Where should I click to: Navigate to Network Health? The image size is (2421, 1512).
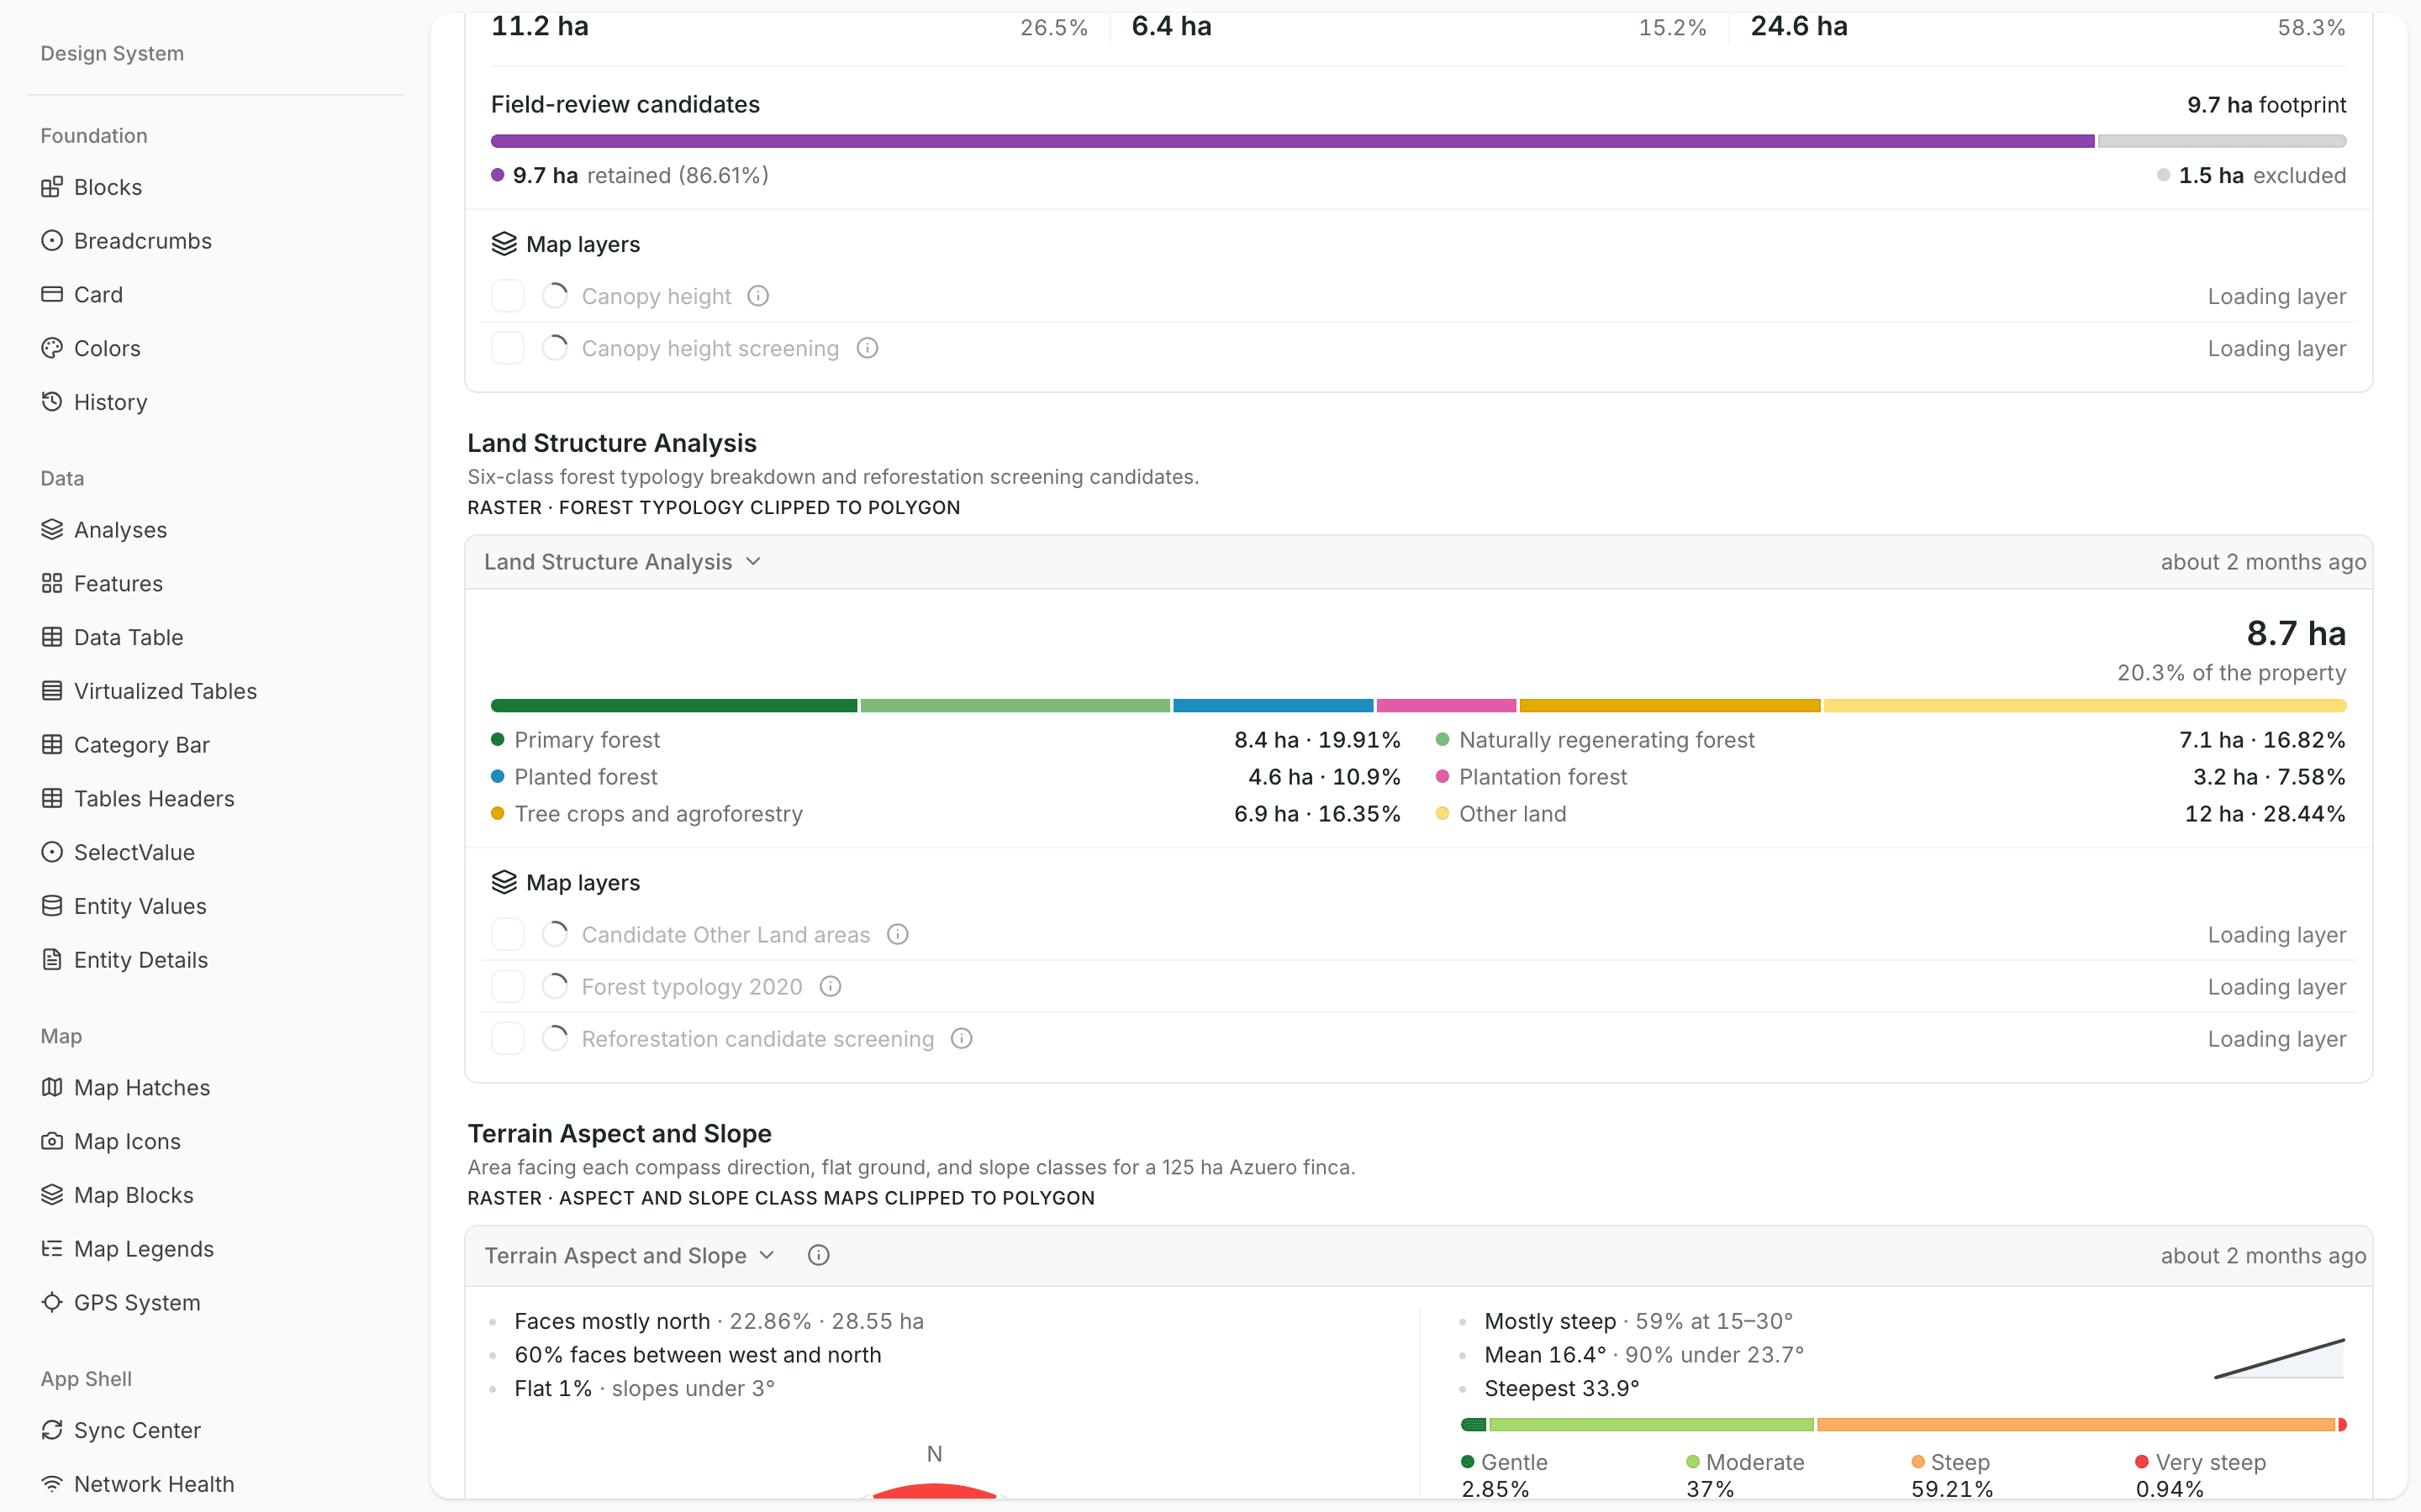(154, 1484)
